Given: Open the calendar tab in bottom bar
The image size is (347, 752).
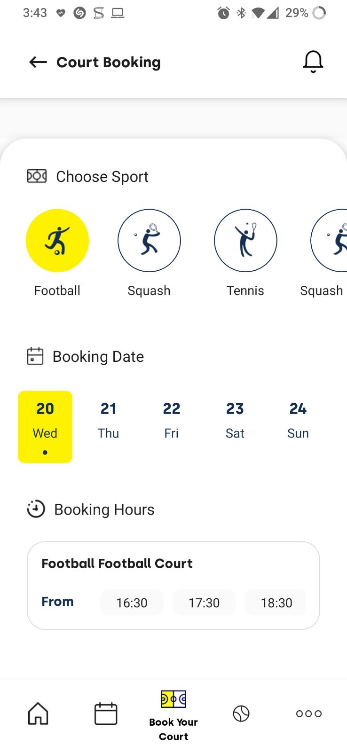Looking at the screenshot, I should [x=106, y=713].
